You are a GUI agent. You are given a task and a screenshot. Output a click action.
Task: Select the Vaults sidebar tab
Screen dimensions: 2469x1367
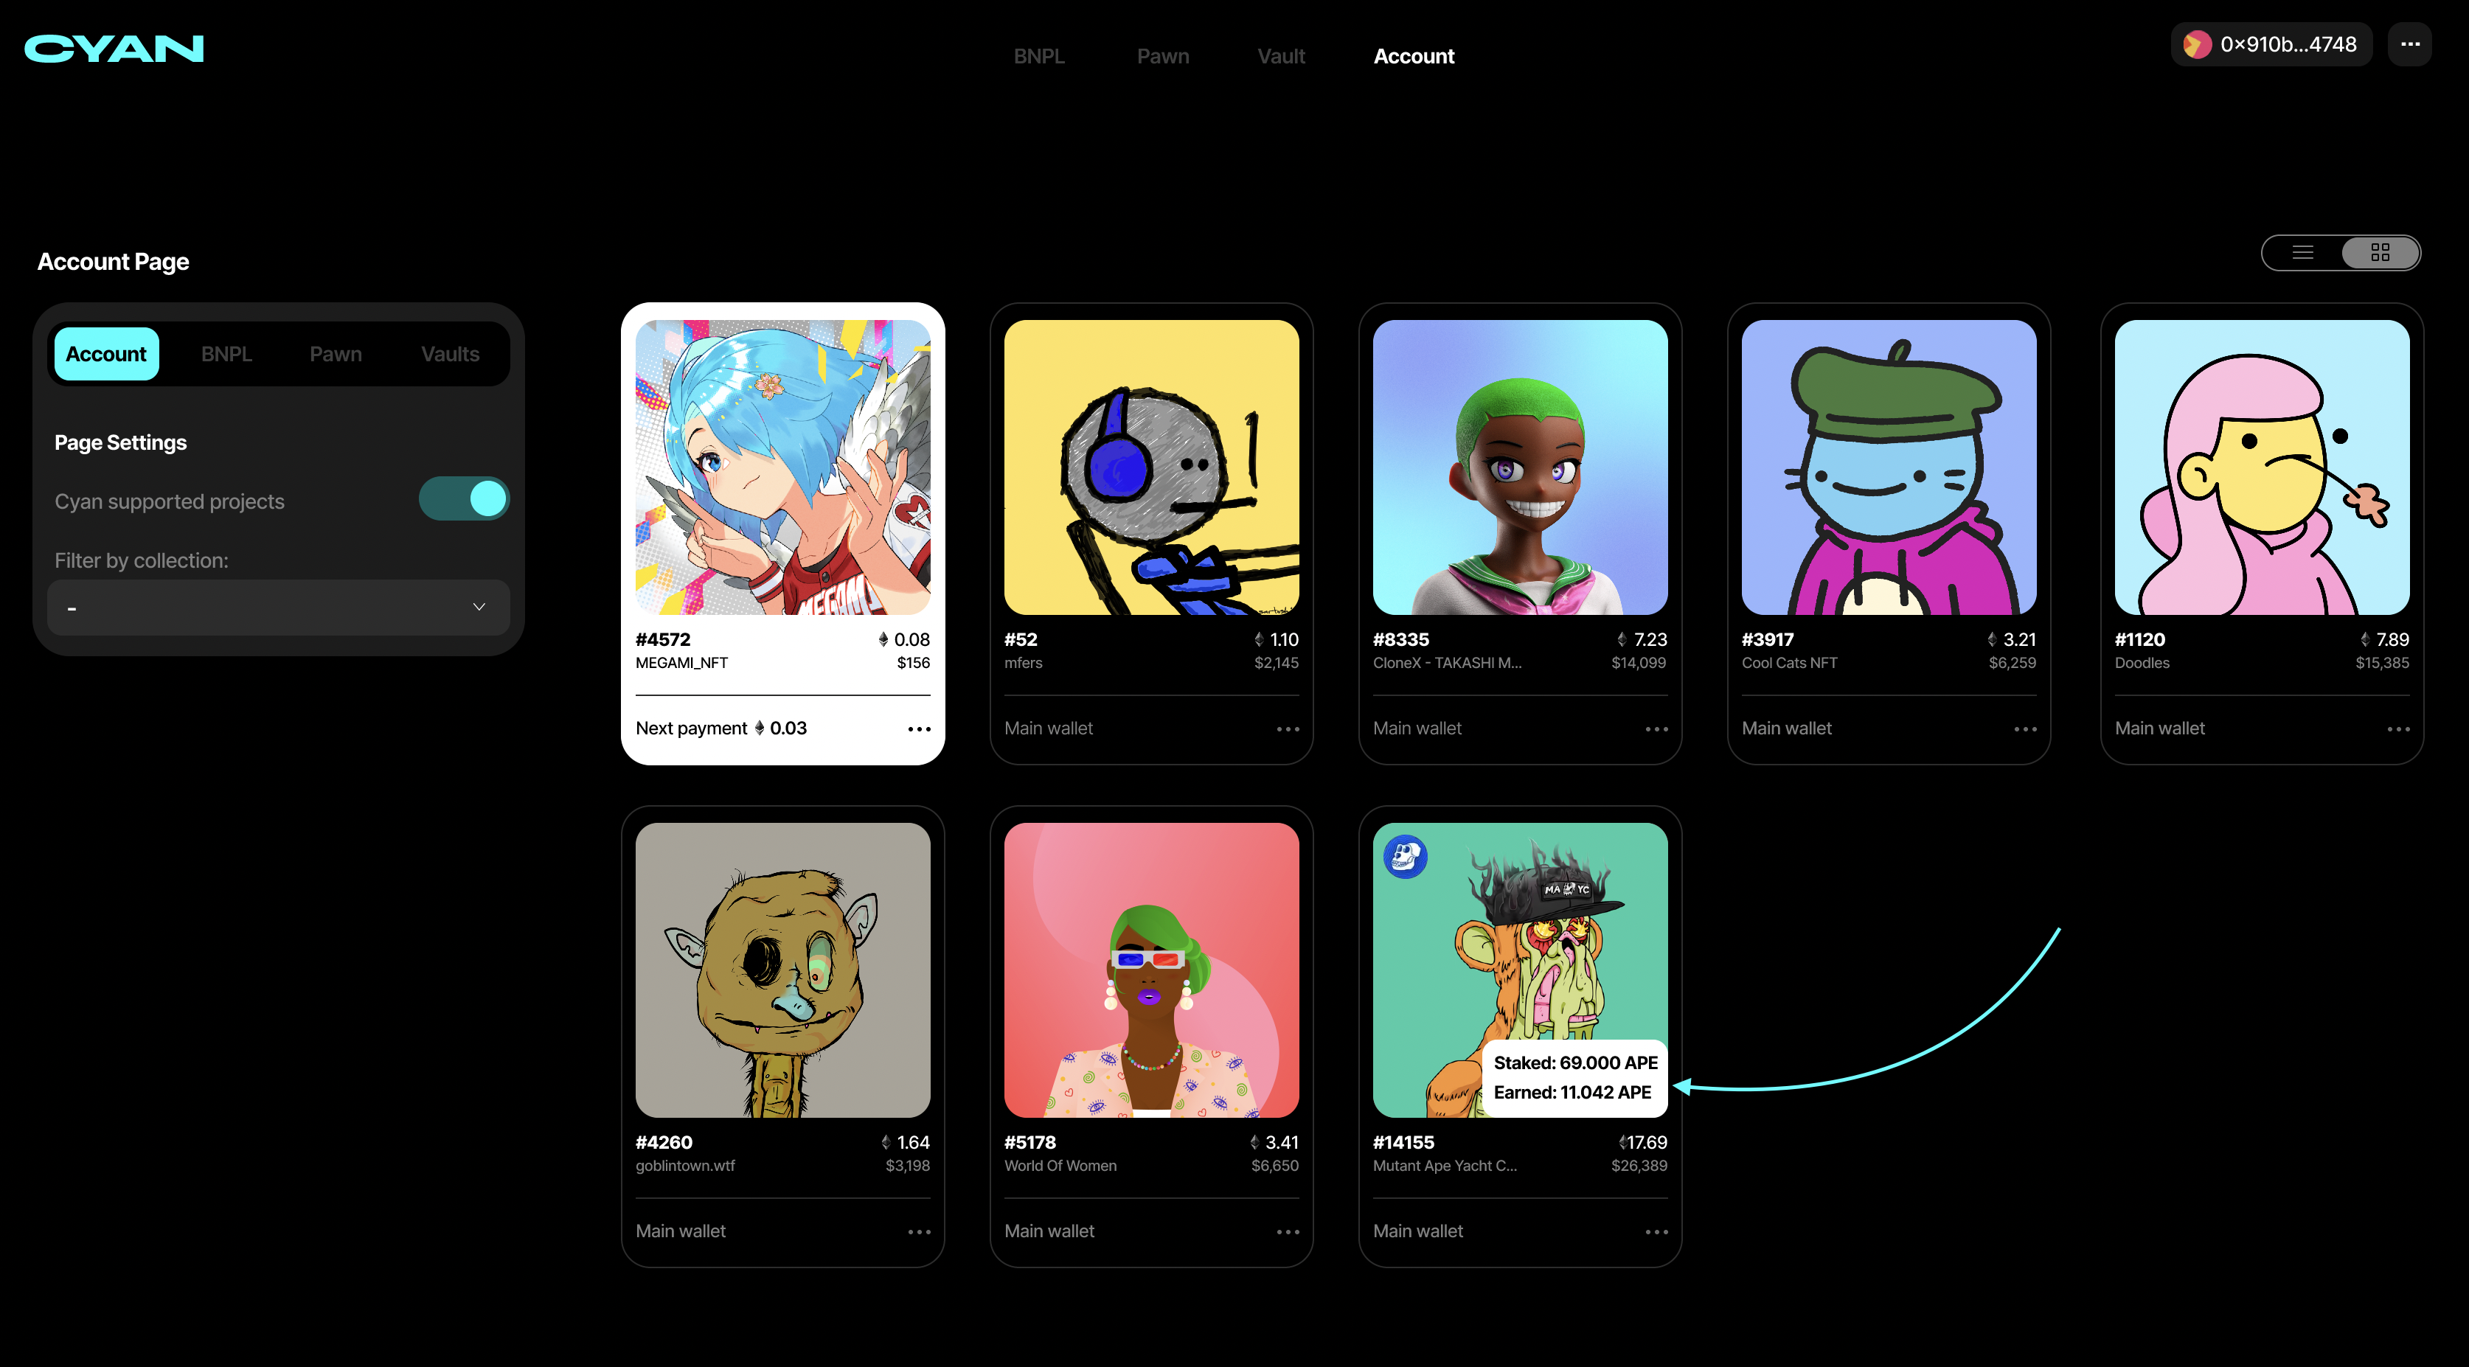(x=450, y=354)
